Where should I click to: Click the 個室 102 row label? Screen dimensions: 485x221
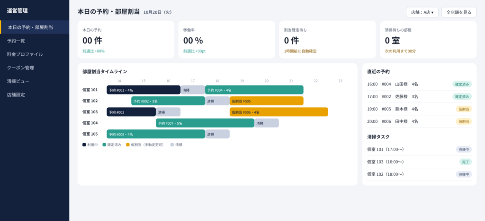pyautogui.click(x=90, y=101)
